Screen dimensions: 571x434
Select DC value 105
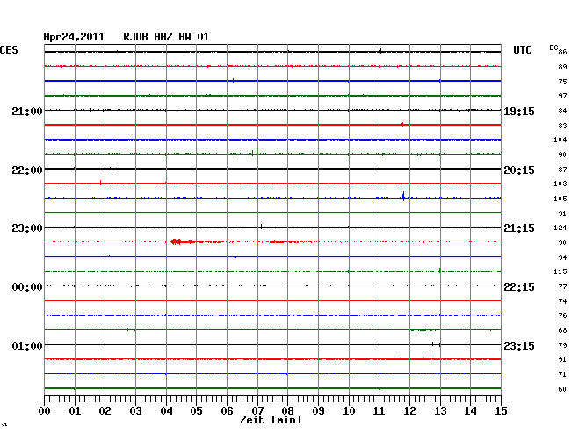coord(560,199)
